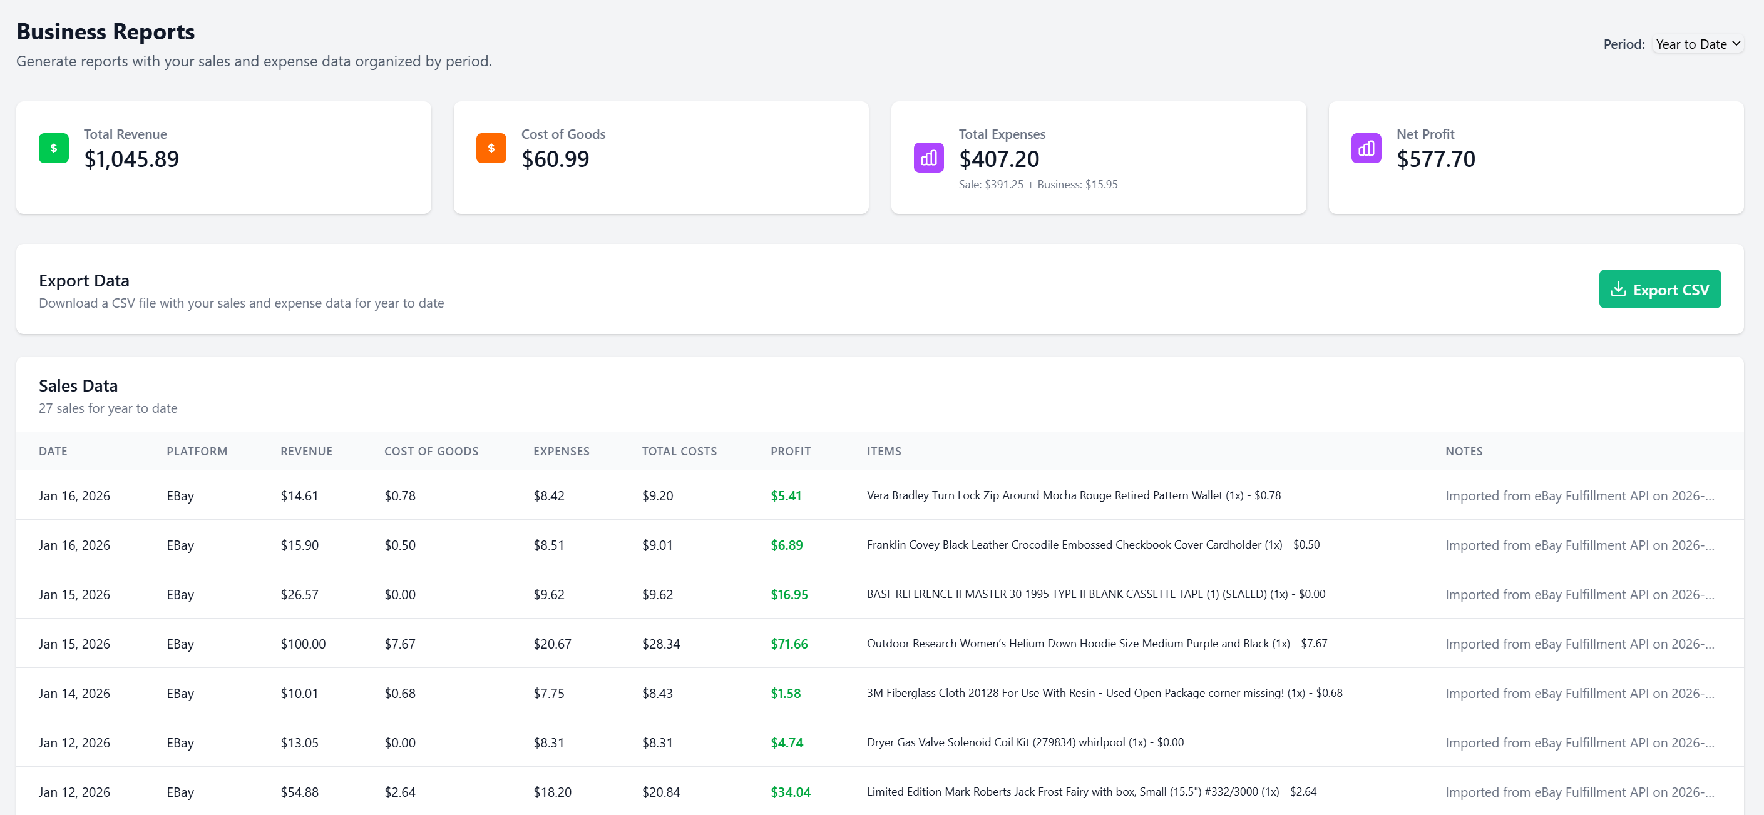Click the download icon inside the Export CSV button
Image resolution: width=1764 pixels, height=815 pixels.
(x=1619, y=289)
